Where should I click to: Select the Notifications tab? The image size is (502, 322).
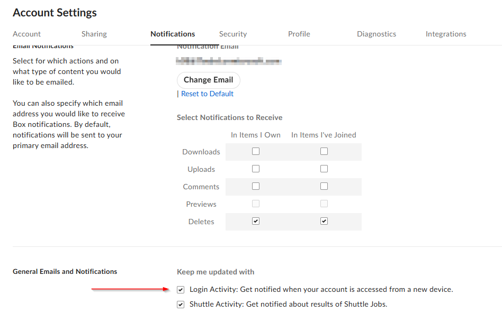coord(173,34)
